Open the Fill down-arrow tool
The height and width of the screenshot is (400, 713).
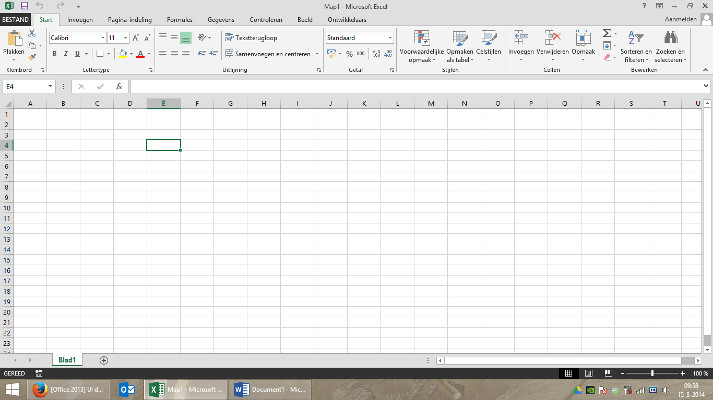[607, 45]
